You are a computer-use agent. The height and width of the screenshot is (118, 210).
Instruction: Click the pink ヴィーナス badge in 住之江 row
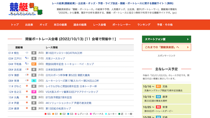(x=34, y=92)
